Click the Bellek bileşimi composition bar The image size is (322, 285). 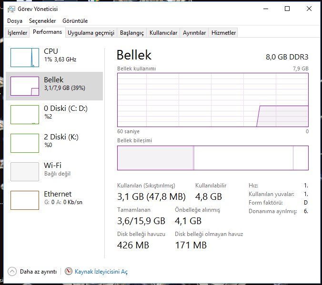pyautogui.click(x=212, y=158)
